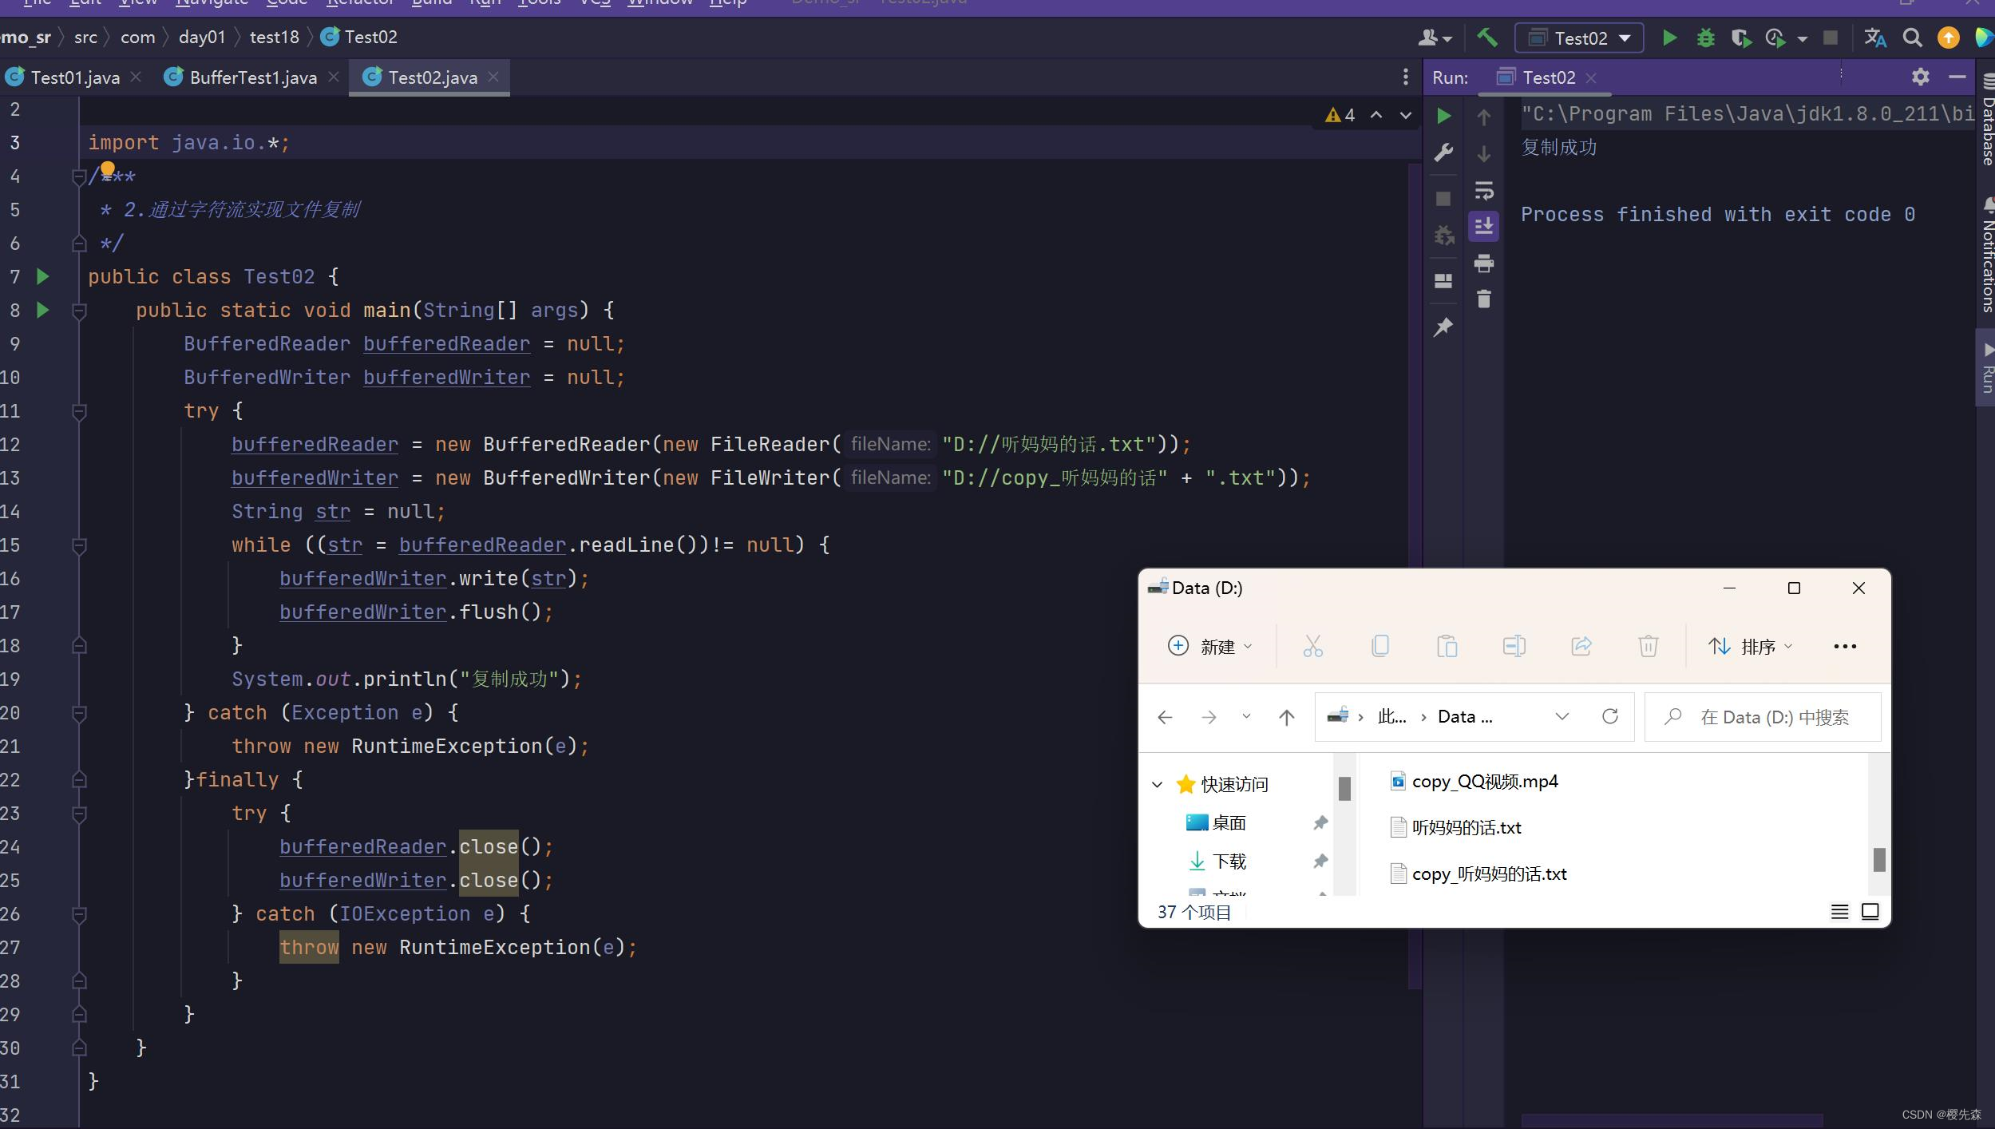Click the Build project hammer icon
The width and height of the screenshot is (1995, 1129).
[x=1486, y=38]
